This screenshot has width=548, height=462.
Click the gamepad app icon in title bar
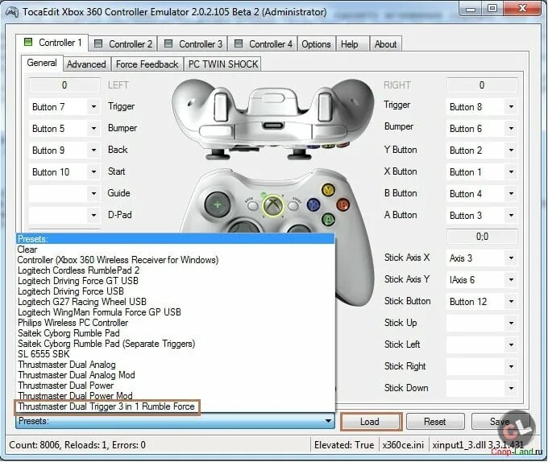(12, 12)
